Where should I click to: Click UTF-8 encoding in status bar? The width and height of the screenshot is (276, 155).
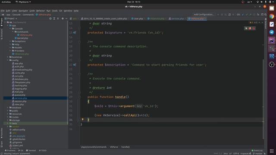[236, 154]
